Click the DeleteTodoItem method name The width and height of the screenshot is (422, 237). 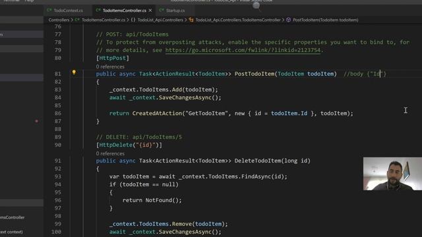(x=258, y=161)
